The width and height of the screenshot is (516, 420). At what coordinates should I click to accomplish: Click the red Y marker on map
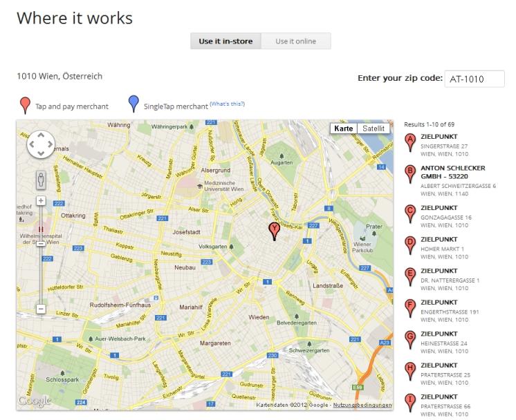coord(274,230)
